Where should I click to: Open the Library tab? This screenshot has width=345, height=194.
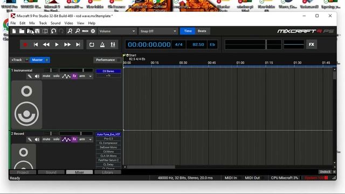[x=108, y=172]
